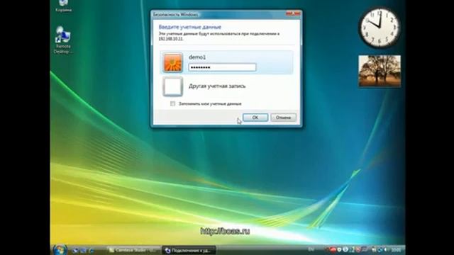Image resolution: width=454 pixels, height=255 pixels.
Task: Click the EN language indicator
Action: (x=311, y=249)
